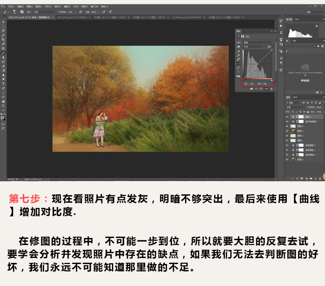Open the brush opacity dropdown arrow
Screen dimensions: 325x286
tap(76, 12)
